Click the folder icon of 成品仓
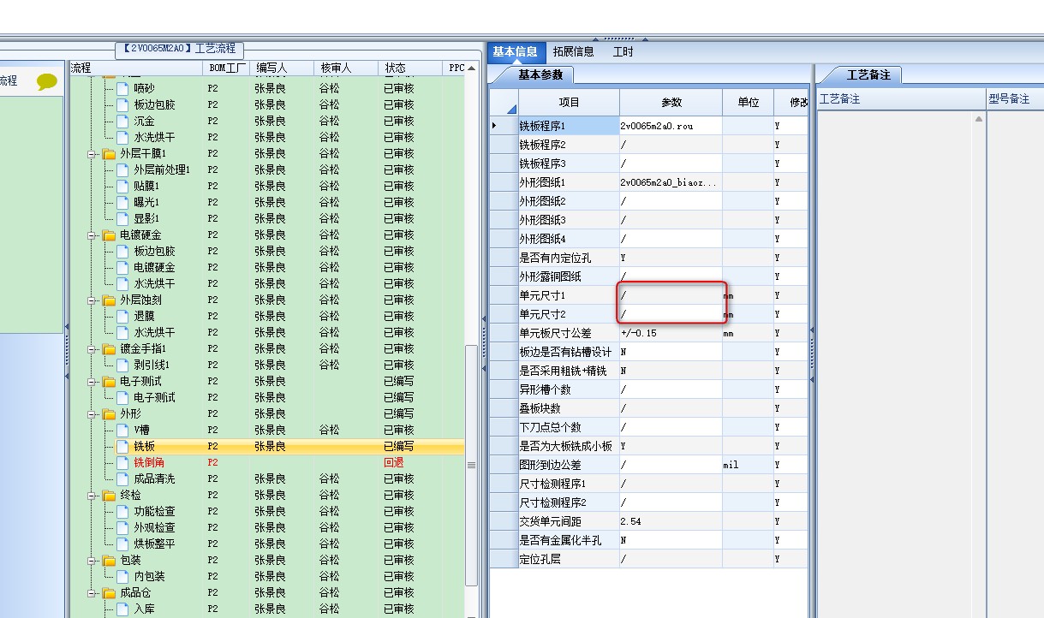The image size is (1044, 618). tap(109, 593)
